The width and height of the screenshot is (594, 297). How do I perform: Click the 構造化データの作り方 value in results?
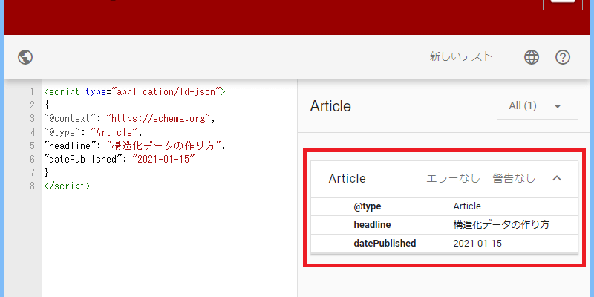coord(501,225)
